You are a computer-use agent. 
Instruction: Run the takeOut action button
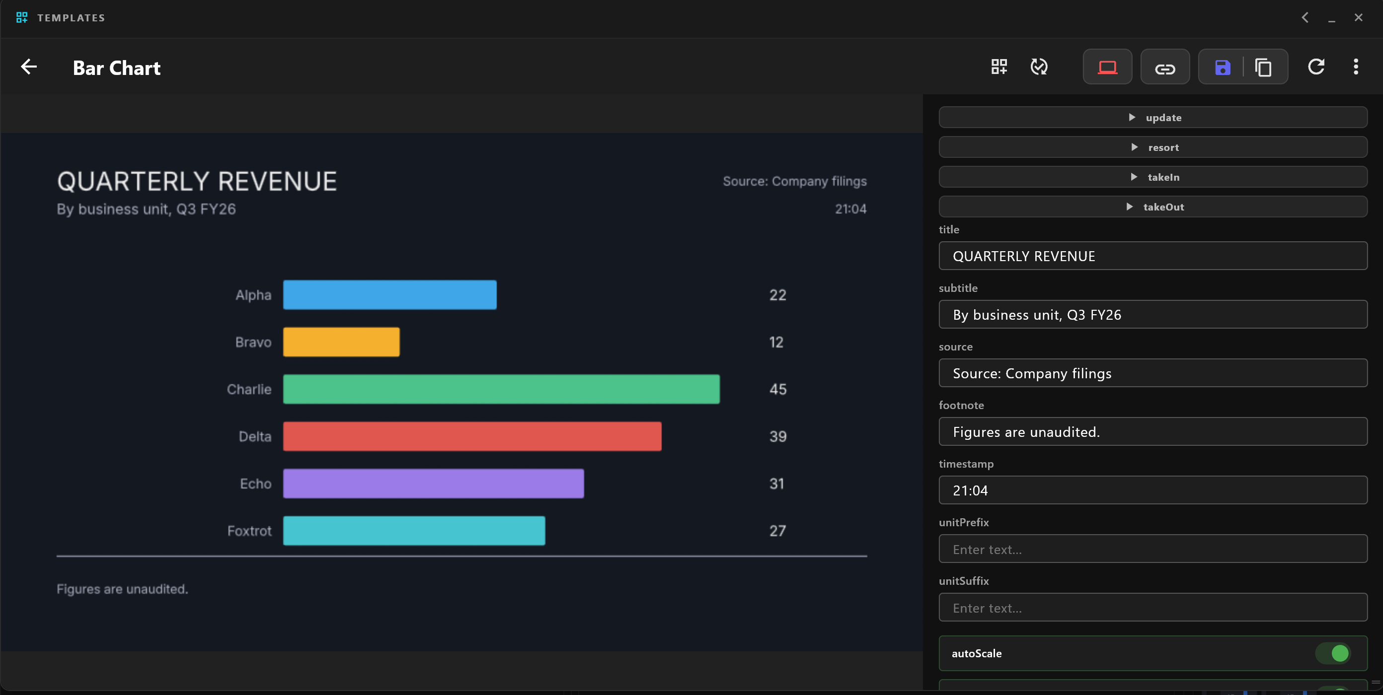click(x=1152, y=207)
